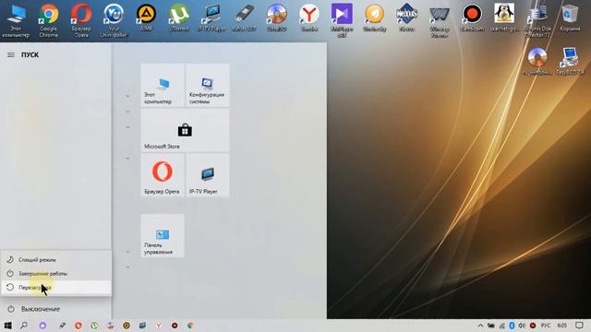Open the AIMP orange taskbar icon
This screenshot has height=332, width=591.
[x=127, y=326]
